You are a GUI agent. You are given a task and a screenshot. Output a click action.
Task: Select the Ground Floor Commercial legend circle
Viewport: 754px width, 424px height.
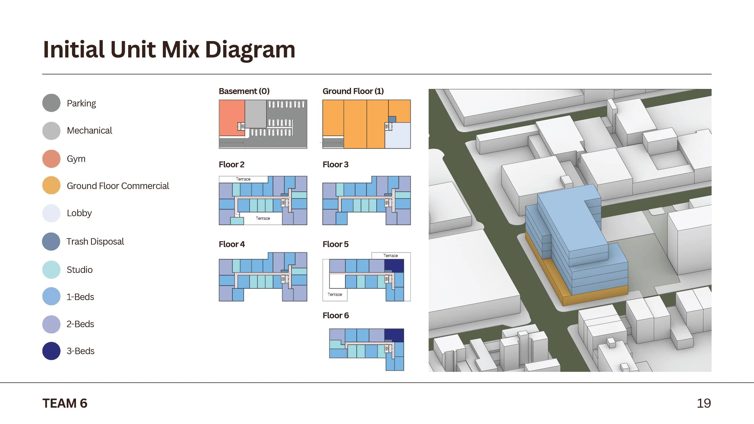pos(51,186)
